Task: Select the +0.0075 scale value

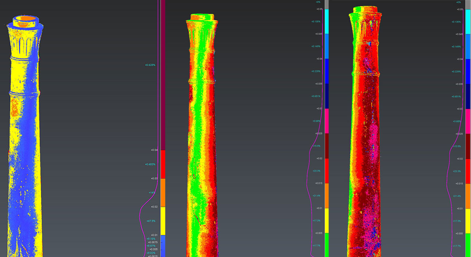Action: (x=153, y=242)
